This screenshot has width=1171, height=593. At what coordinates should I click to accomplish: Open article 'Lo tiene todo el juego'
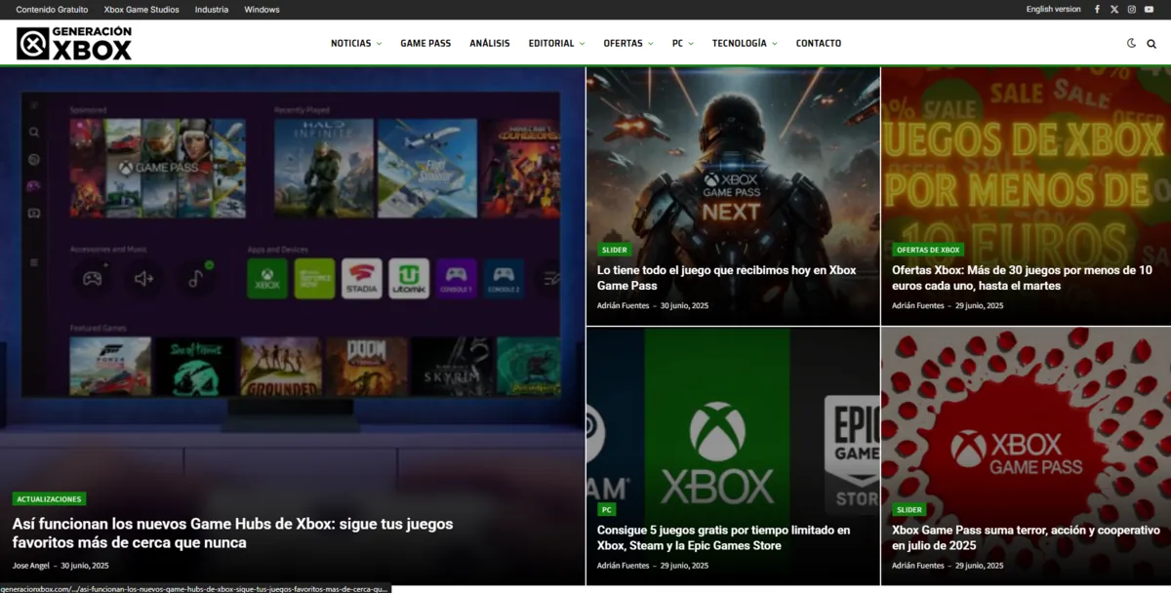727,278
